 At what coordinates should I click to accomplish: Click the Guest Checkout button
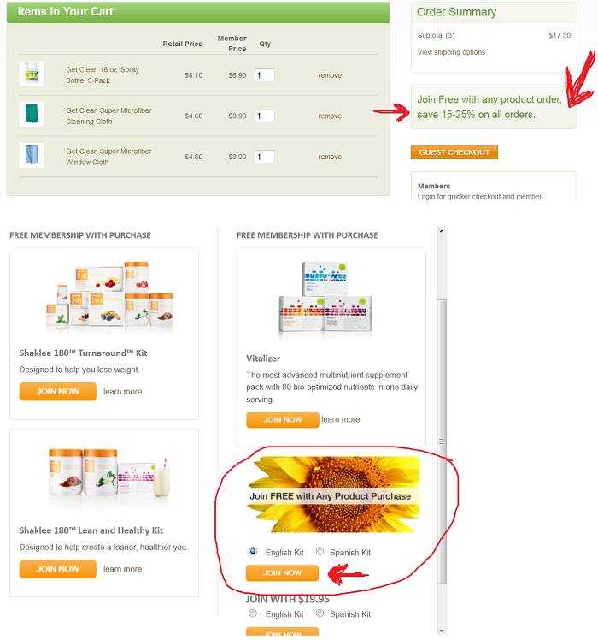pyautogui.click(x=454, y=152)
